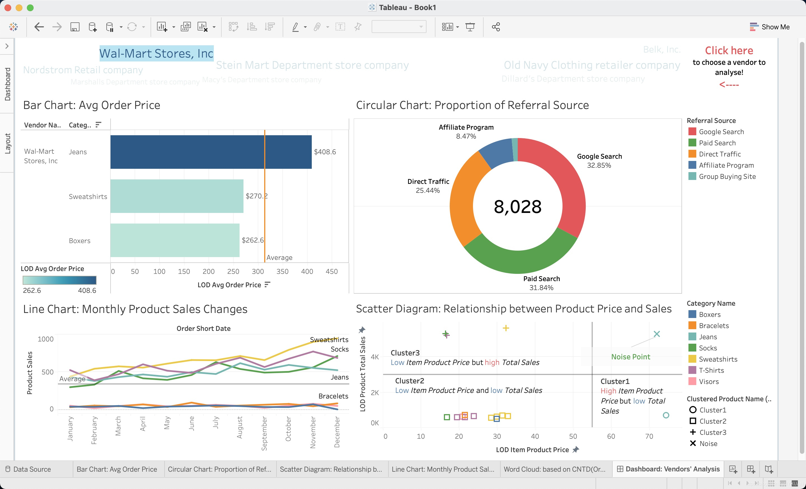
Task: Open the Fit combo box in toolbar
Action: pos(399,27)
